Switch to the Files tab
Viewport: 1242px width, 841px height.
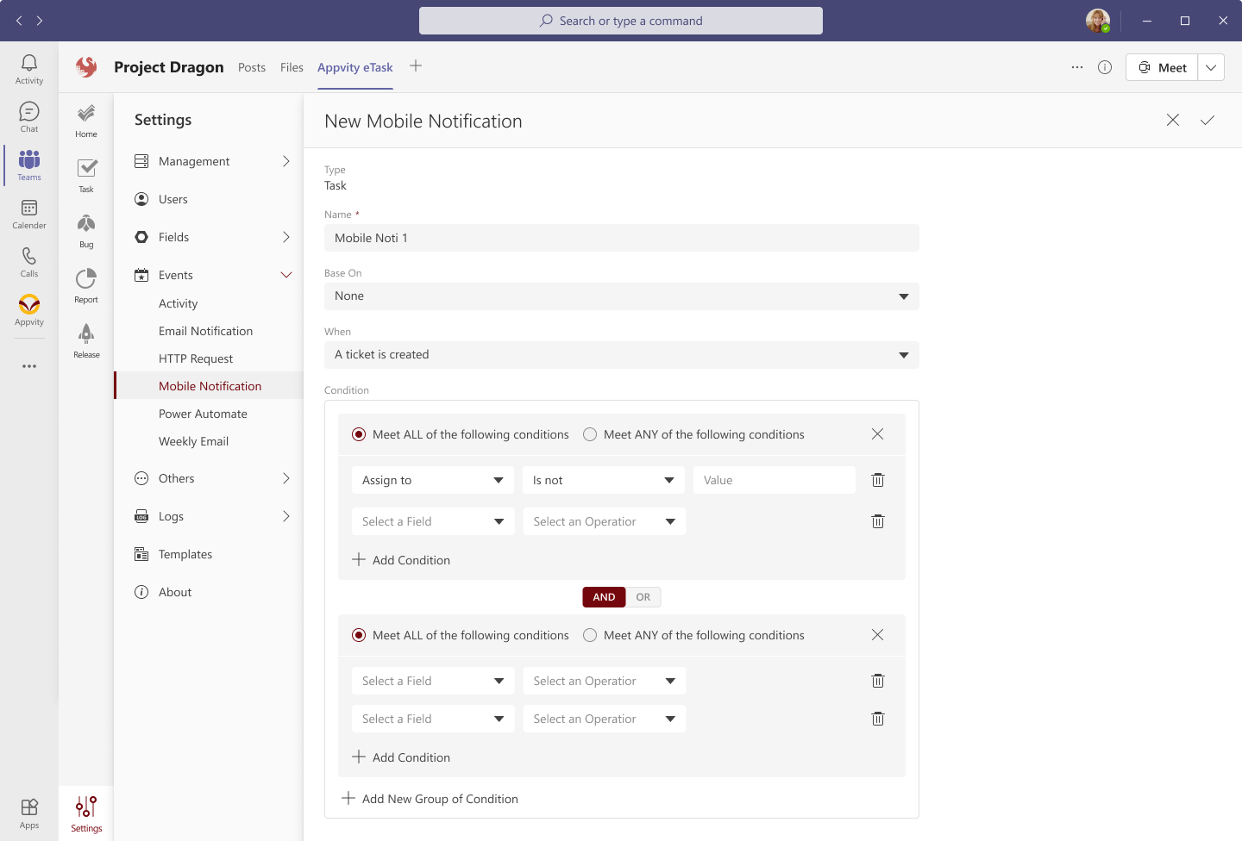[x=292, y=67]
